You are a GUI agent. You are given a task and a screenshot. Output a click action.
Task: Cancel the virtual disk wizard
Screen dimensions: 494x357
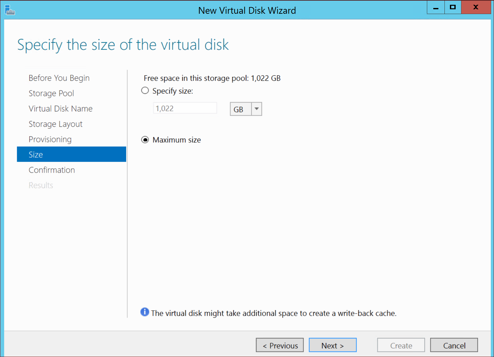(454, 345)
